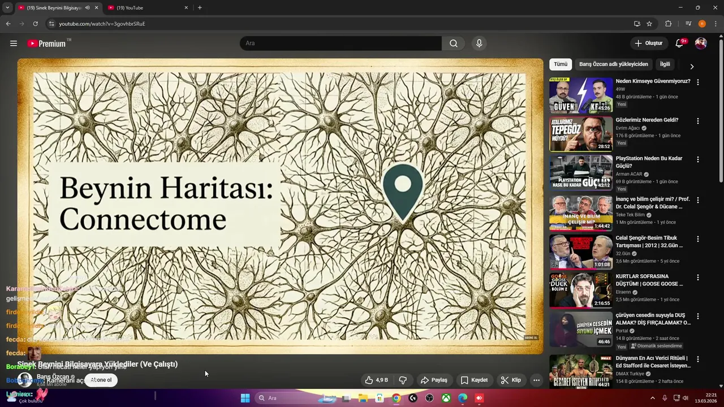Open options for 'Neden Kimseye Güvenmiyoruz?' video
The width and height of the screenshot is (724, 407).
pyautogui.click(x=697, y=82)
